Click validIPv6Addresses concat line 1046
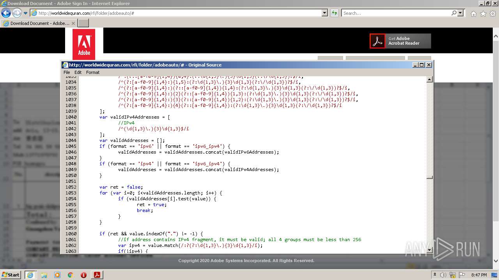Screen dimensions: 499x280 coord(198,152)
